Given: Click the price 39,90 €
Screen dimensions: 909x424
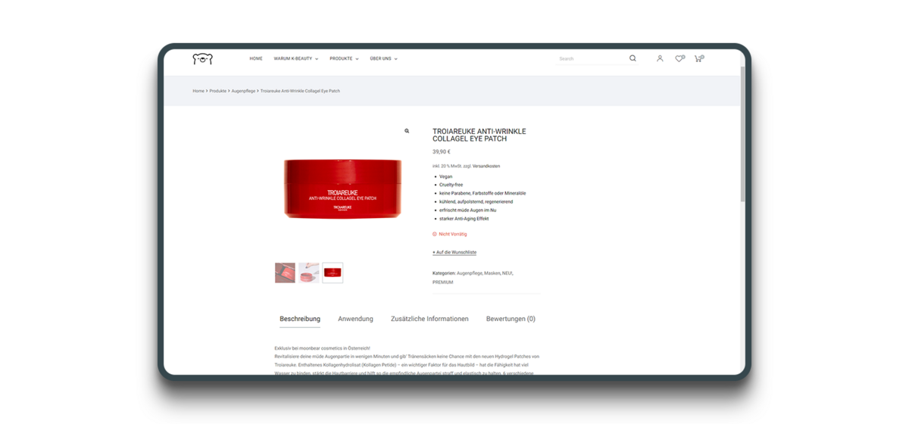Looking at the screenshot, I should (x=442, y=151).
